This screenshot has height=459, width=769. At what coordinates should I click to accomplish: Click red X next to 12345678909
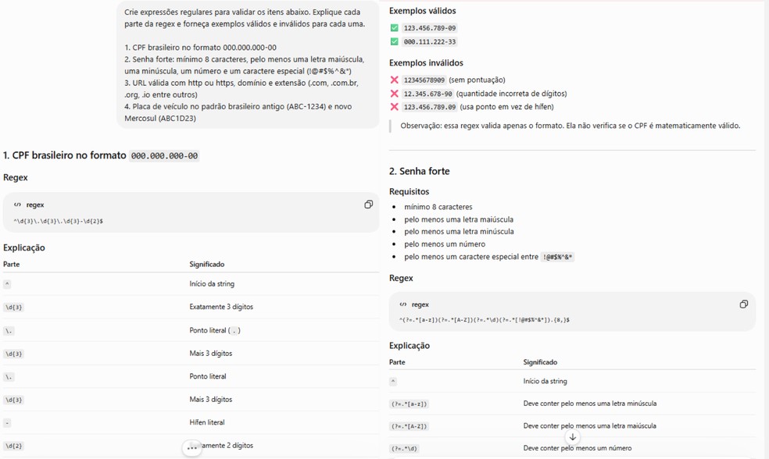click(x=395, y=80)
